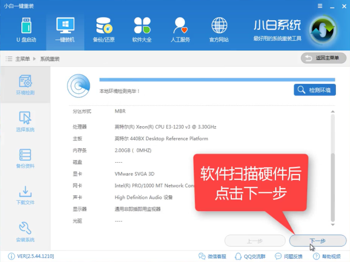Select 备份资料 step in the sidebar
Image resolution: width=350 pixels, height=262 pixels.
[25, 158]
